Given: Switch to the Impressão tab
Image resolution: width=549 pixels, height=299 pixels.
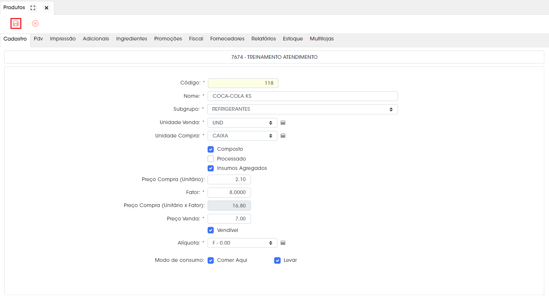Looking at the screenshot, I should click(63, 39).
